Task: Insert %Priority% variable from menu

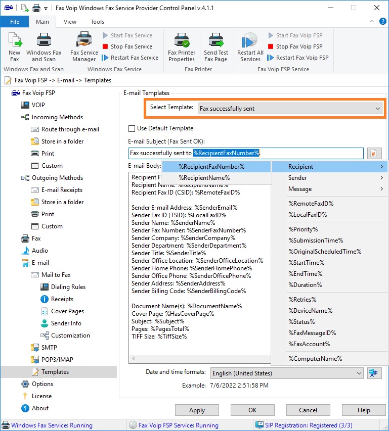Action: [330, 229]
